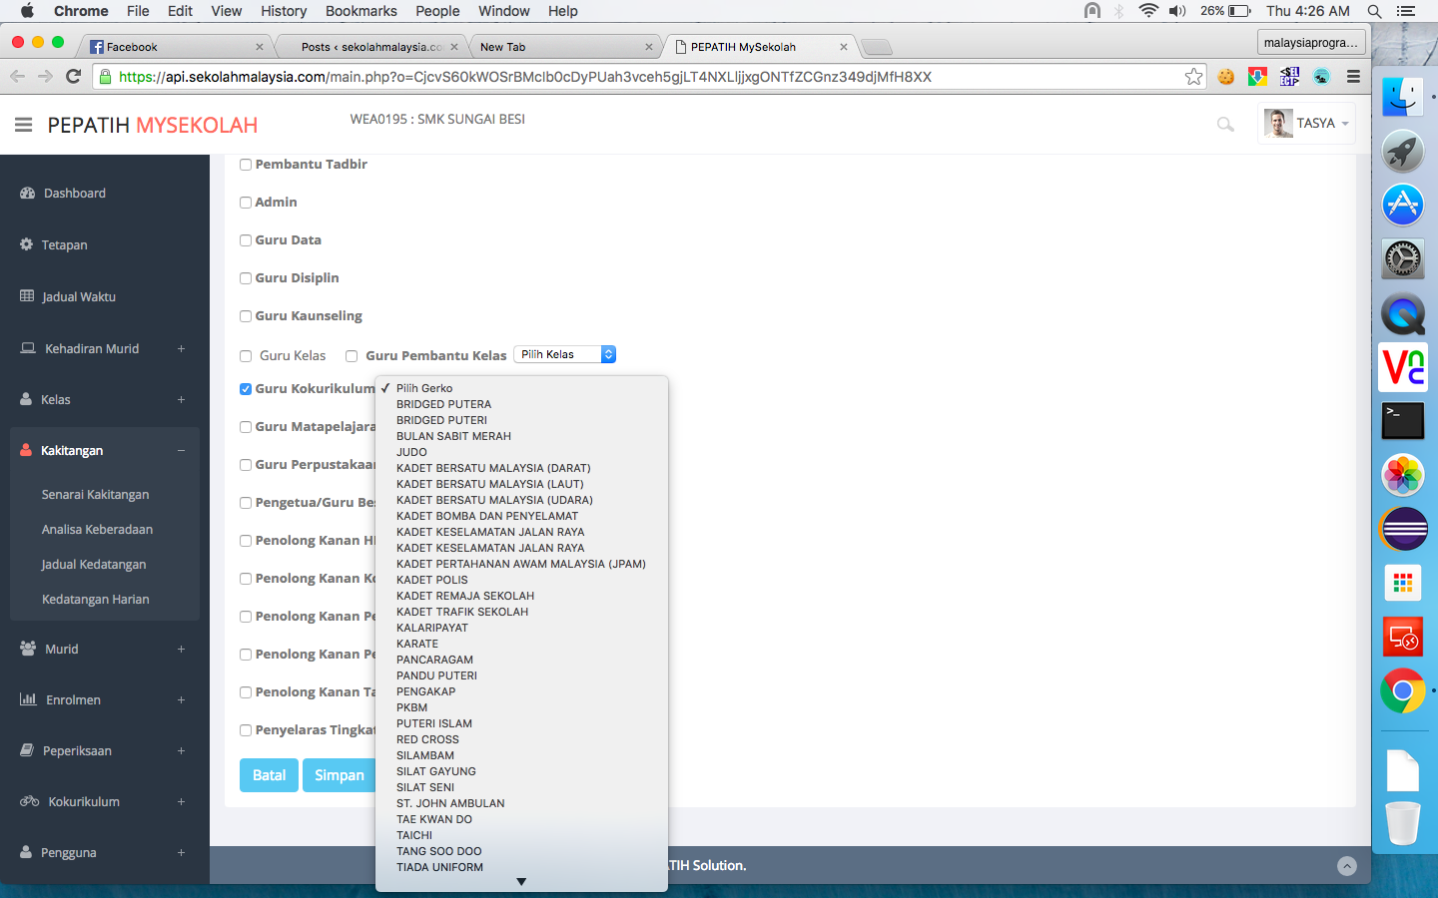Open Chrome's three-line menu button
The height and width of the screenshot is (898, 1438).
(1353, 77)
